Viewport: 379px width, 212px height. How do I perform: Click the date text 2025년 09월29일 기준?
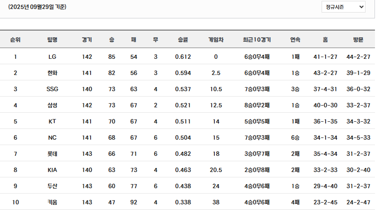(37, 7)
